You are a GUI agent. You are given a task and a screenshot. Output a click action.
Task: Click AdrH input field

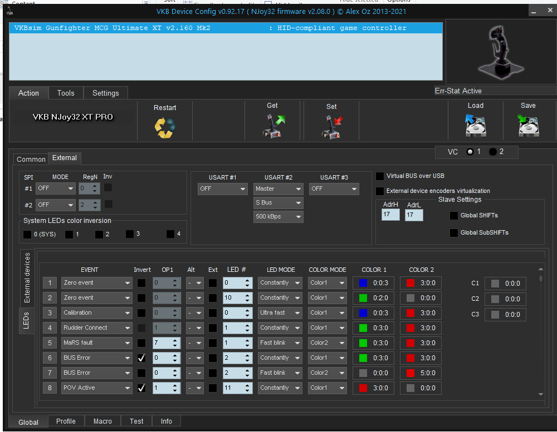pyautogui.click(x=390, y=215)
